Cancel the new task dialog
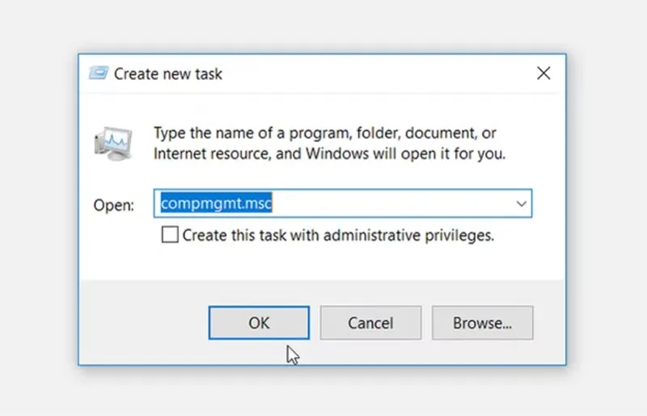The height and width of the screenshot is (416, 647). (370, 323)
